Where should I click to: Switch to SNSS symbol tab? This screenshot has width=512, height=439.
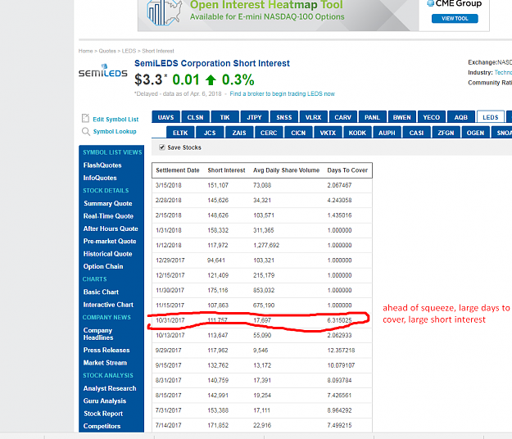click(284, 117)
